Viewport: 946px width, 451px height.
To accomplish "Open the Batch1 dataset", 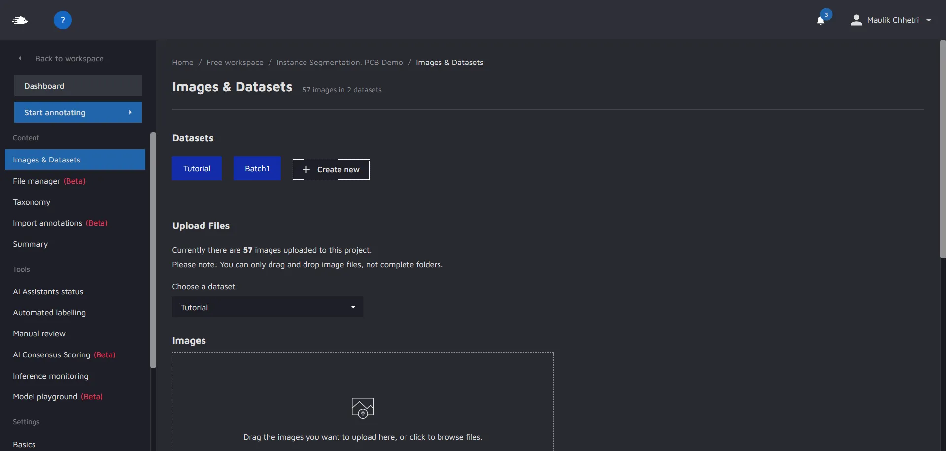I will tap(257, 168).
